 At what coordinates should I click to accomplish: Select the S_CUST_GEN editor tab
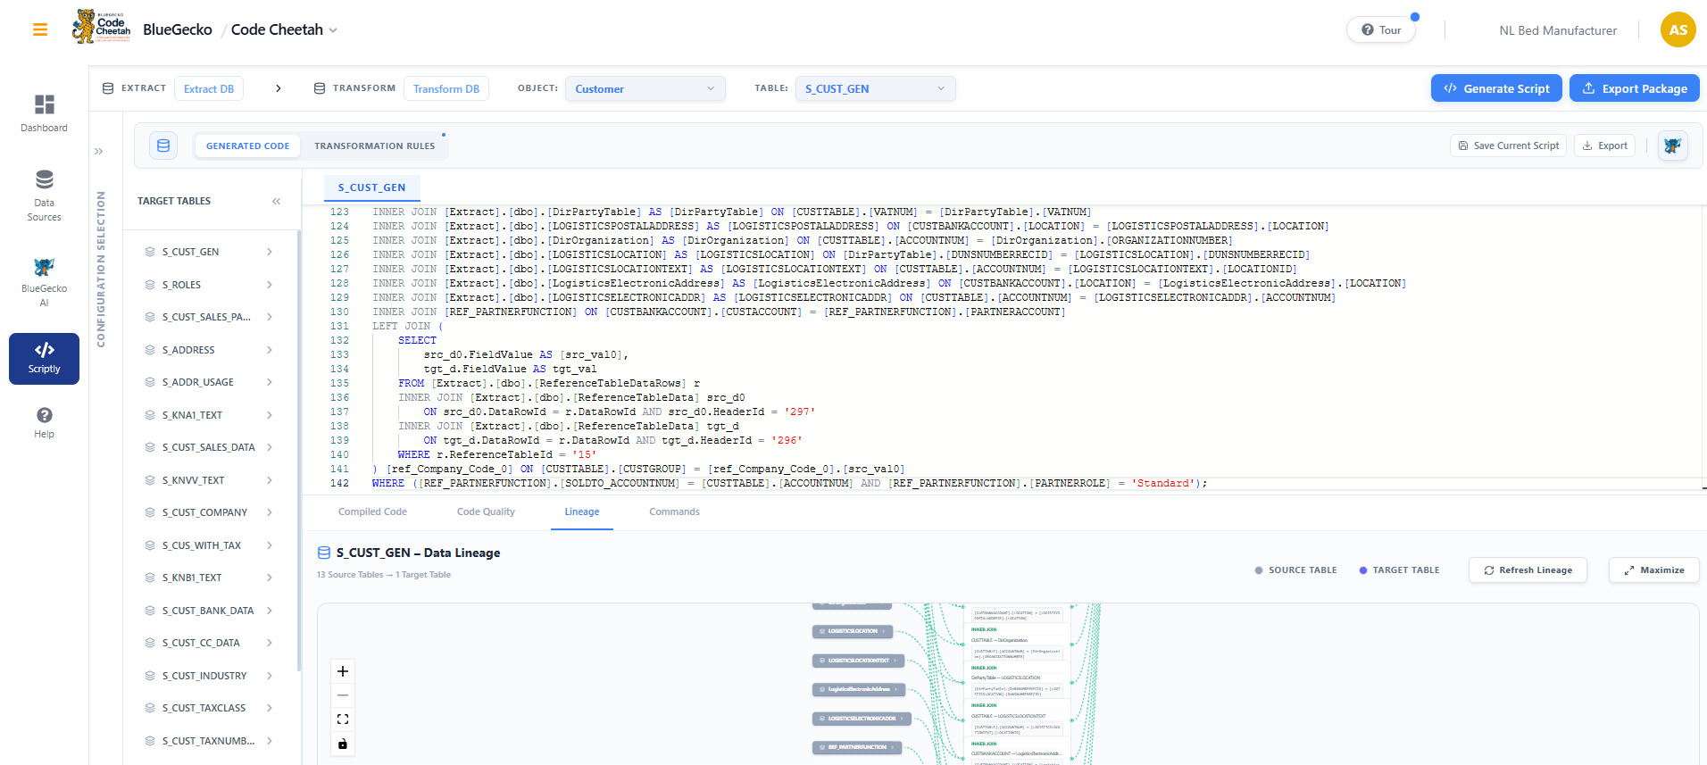click(x=371, y=187)
